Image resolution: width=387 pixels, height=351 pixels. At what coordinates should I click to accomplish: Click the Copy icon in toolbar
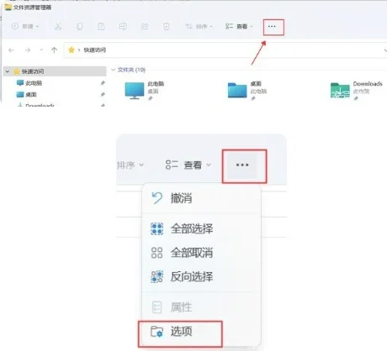tap(80, 27)
